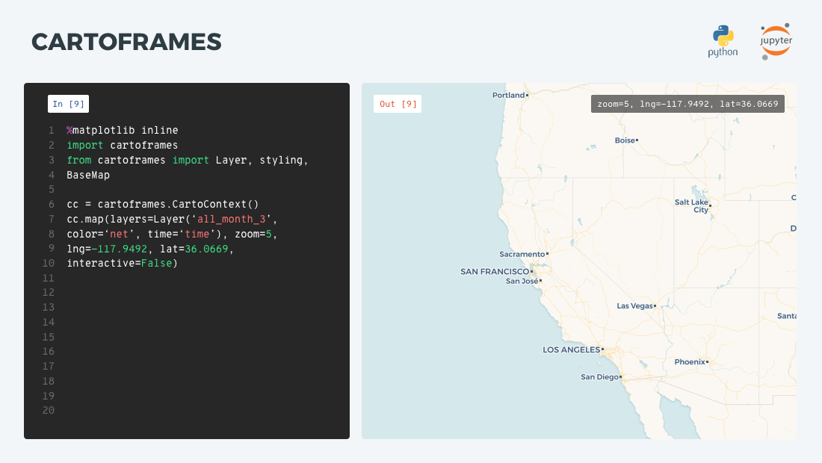Click the CARTOFRAMES title heading

(x=126, y=42)
